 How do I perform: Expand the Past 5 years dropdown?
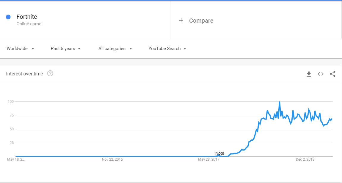pyautogui.click(x=66, y=49)
